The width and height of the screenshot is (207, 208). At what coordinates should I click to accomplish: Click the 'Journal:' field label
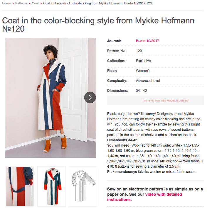coord(114,41)
